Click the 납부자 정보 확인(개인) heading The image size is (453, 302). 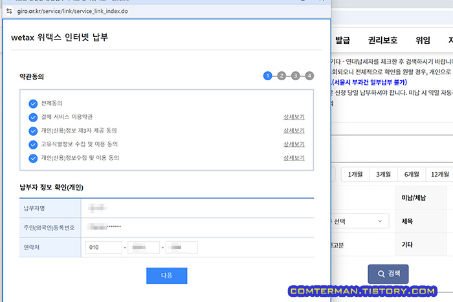(x=51, y=188)
